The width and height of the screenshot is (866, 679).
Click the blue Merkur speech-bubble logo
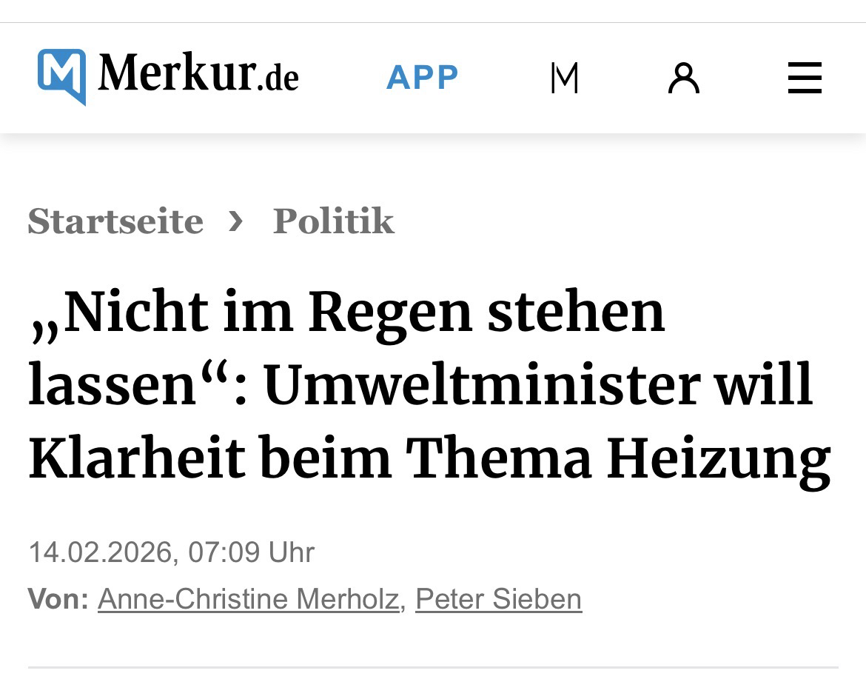tap(62, 76)
